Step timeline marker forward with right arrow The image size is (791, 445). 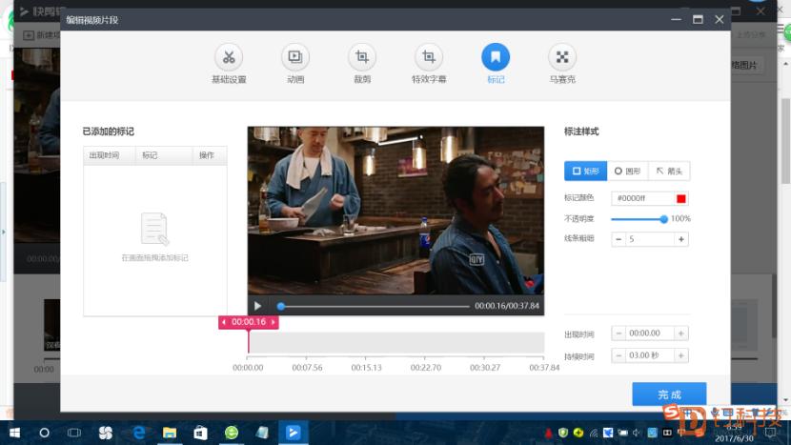(x=274, y=322)
